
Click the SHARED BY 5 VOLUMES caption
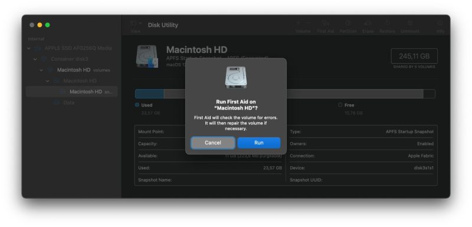coord(414,67)
